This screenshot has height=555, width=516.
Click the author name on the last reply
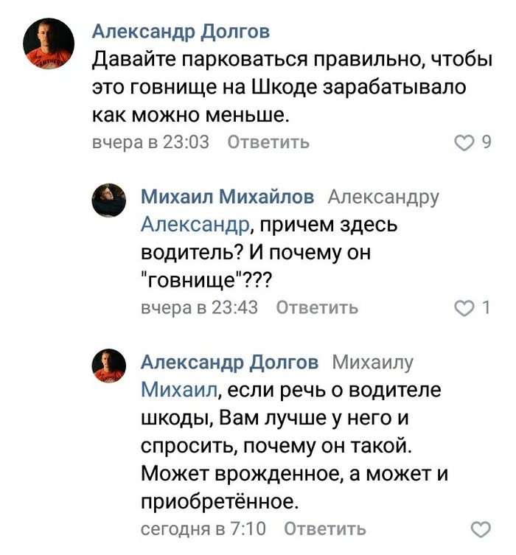[229, 362]
